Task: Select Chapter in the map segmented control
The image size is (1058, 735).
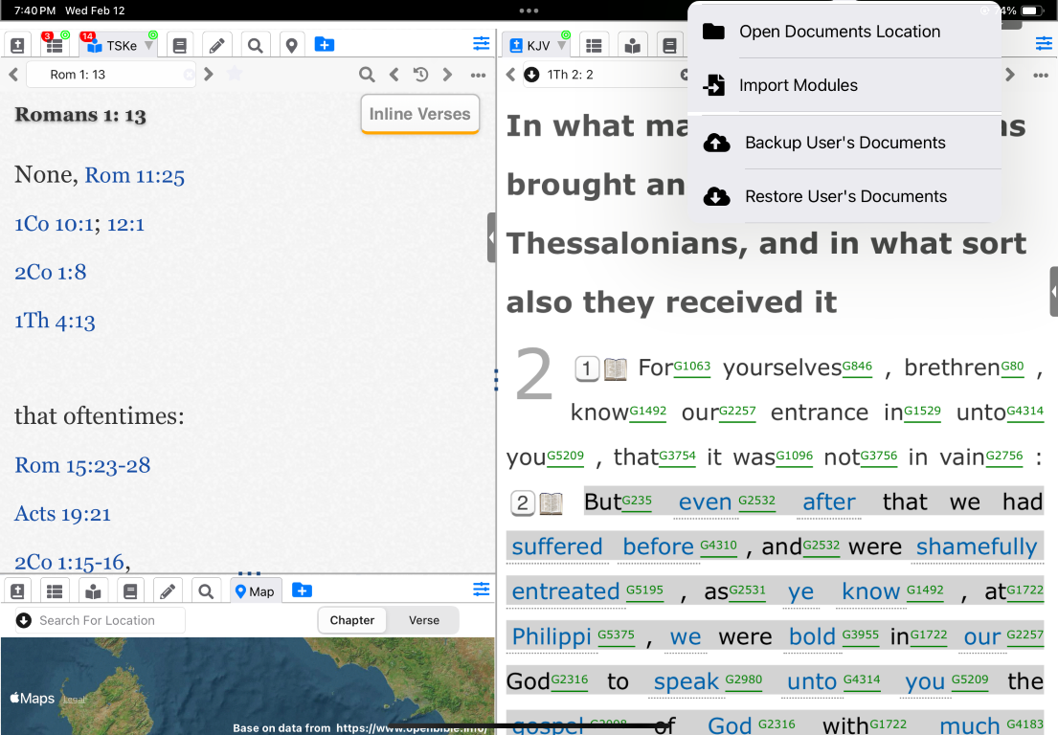Action: click(352, 620)
